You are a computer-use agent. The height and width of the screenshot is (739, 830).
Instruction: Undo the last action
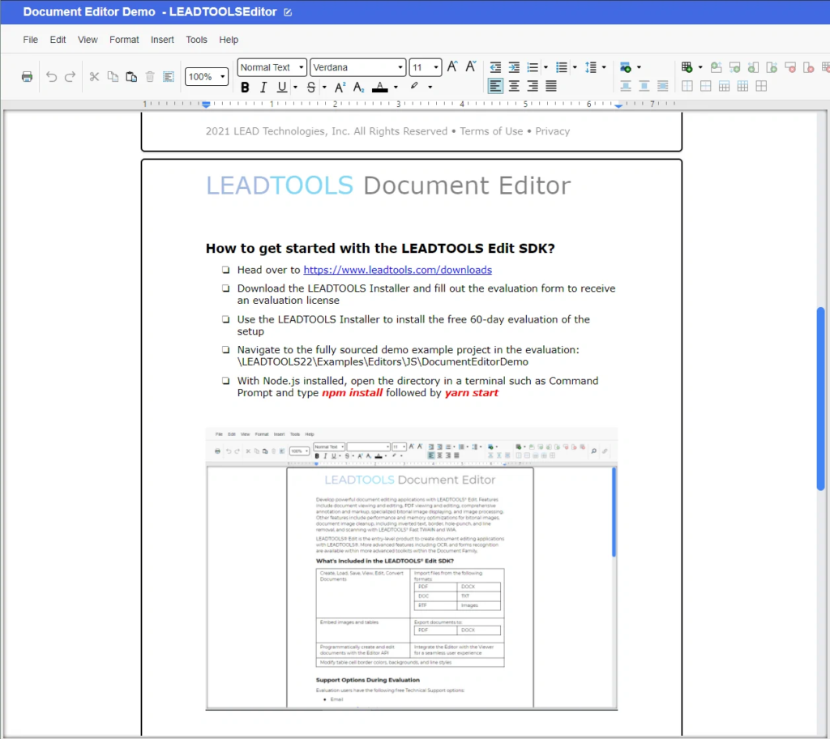pos(52,76)
